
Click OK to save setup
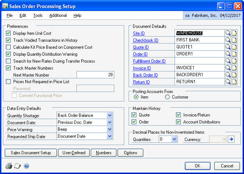(x=198, y=166)
